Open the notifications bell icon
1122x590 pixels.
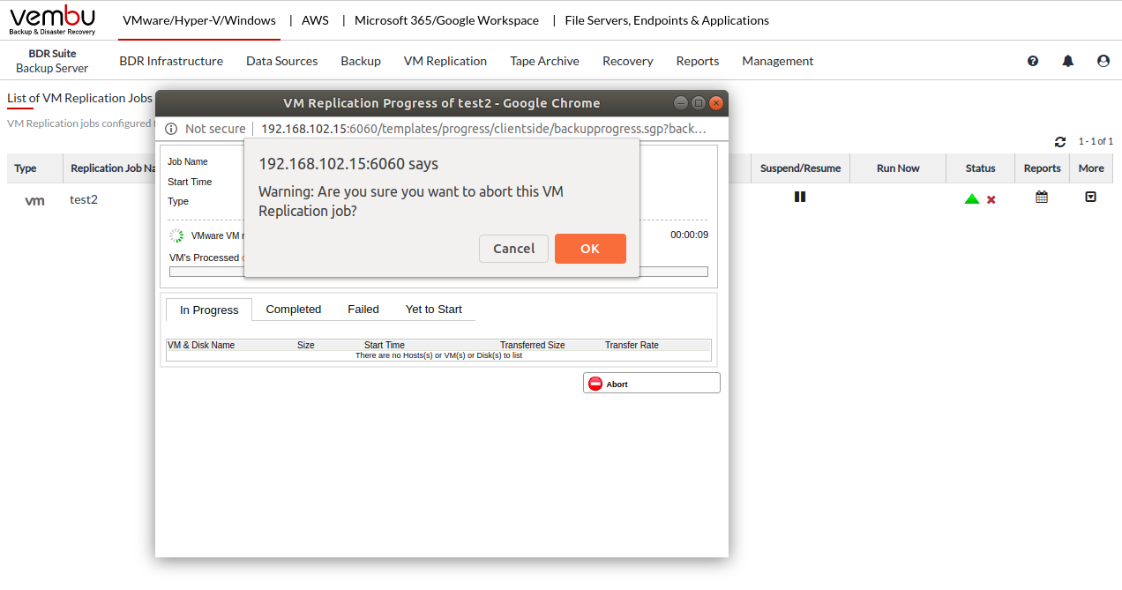click(x=1068, y=61)
